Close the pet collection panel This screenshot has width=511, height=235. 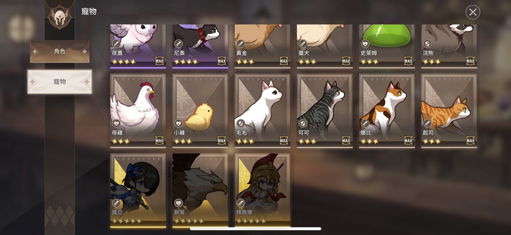(472, 12)
